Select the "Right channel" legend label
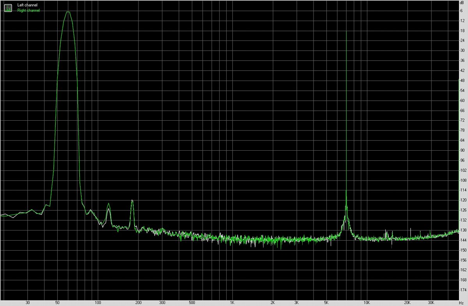 tap(28, 11)
